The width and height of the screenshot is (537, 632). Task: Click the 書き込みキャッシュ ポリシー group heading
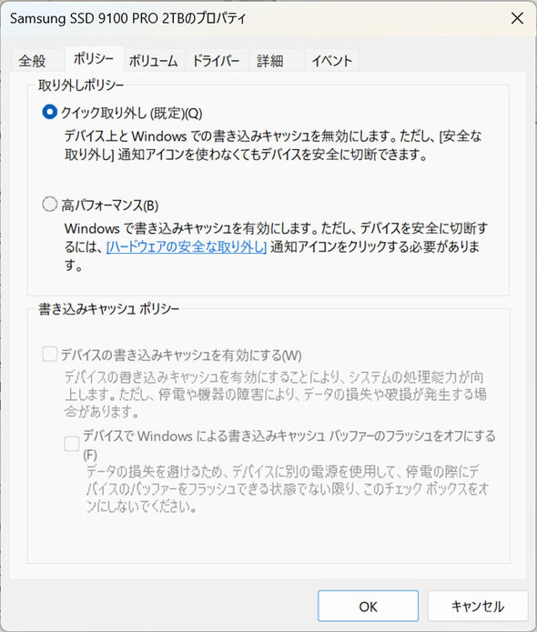109,309
